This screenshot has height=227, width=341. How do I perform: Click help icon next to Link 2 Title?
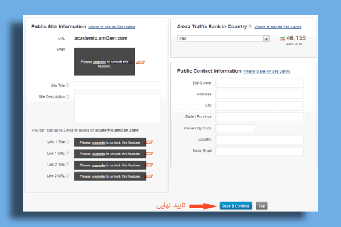click(x=68, y=165)
